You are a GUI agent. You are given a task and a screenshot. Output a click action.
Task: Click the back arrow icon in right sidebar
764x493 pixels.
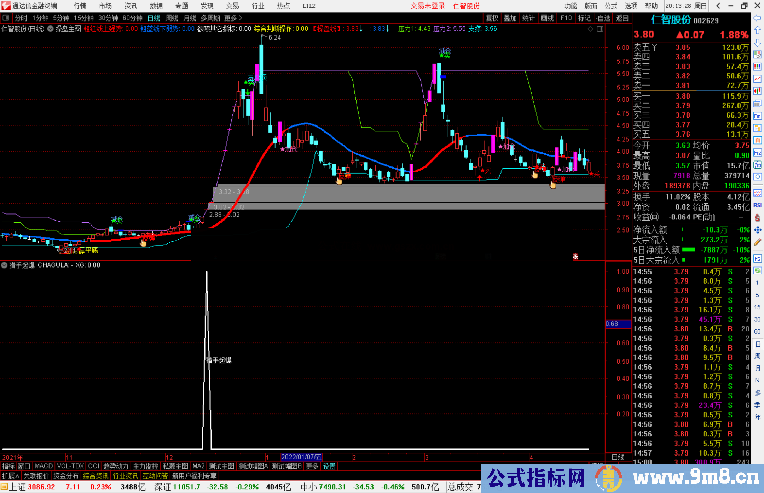757,18
